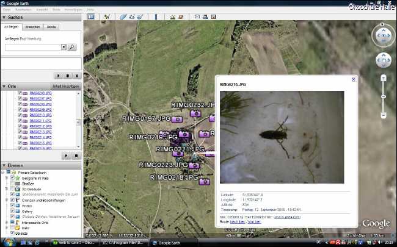This screenshot has width=397, height=247.
Task: Switch to the Route tab
Action: click(52, 27)
